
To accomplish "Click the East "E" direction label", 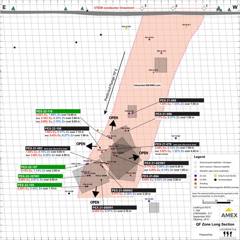I will (4, 7).
